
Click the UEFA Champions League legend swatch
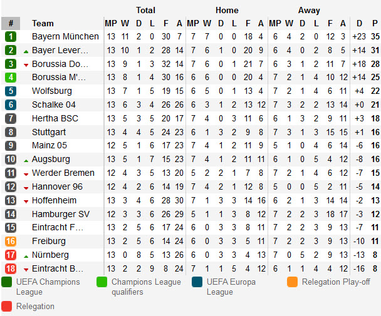click(7, 282)
